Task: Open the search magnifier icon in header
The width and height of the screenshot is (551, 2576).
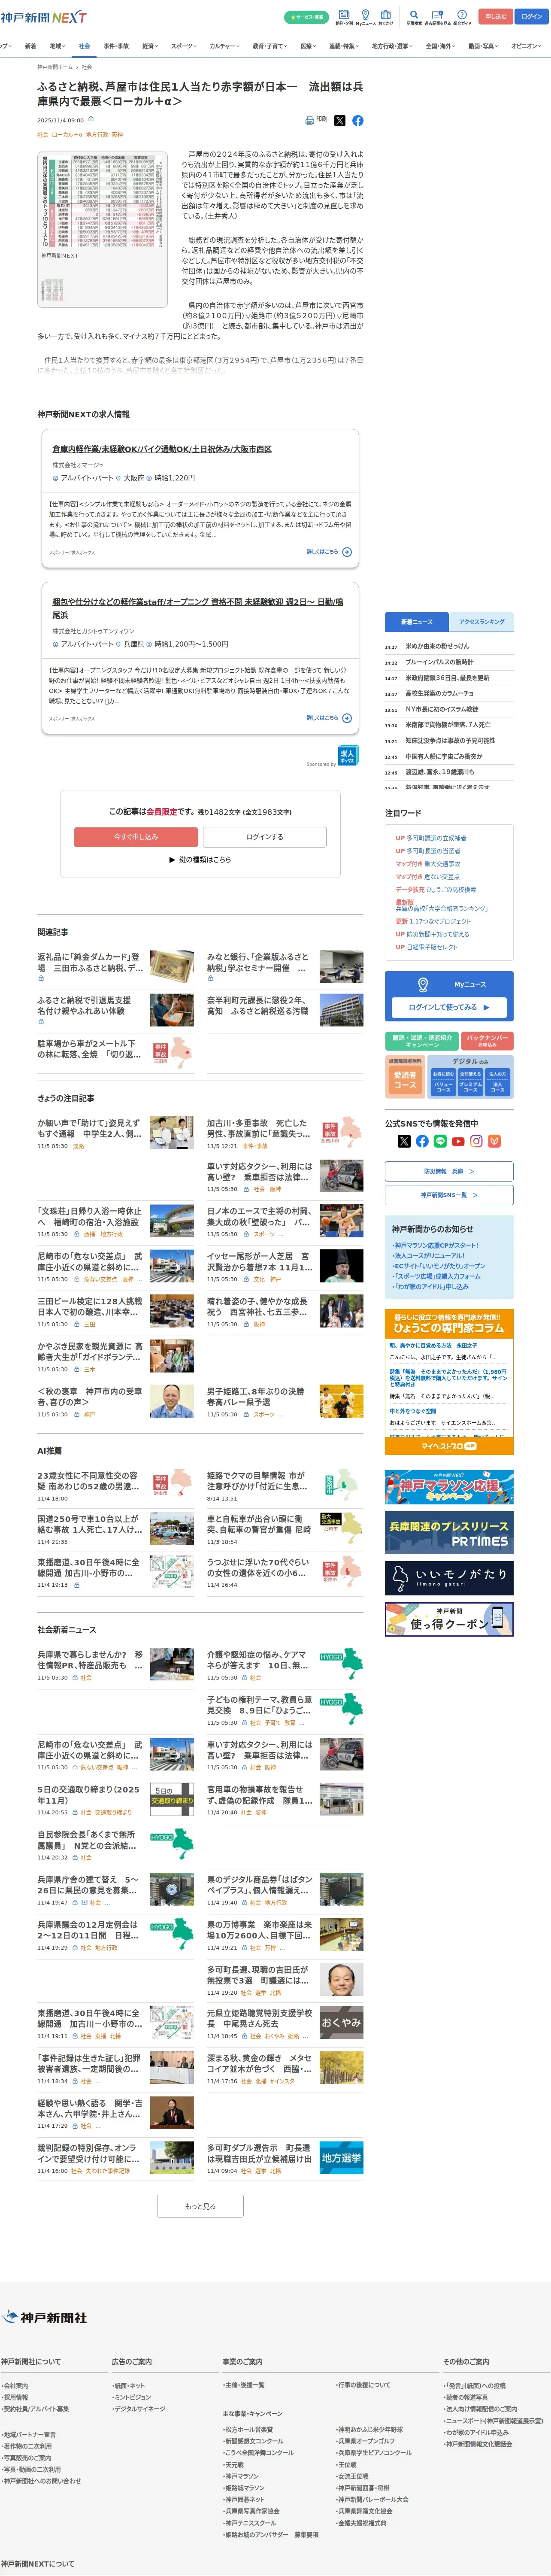Action: point(414,15)
